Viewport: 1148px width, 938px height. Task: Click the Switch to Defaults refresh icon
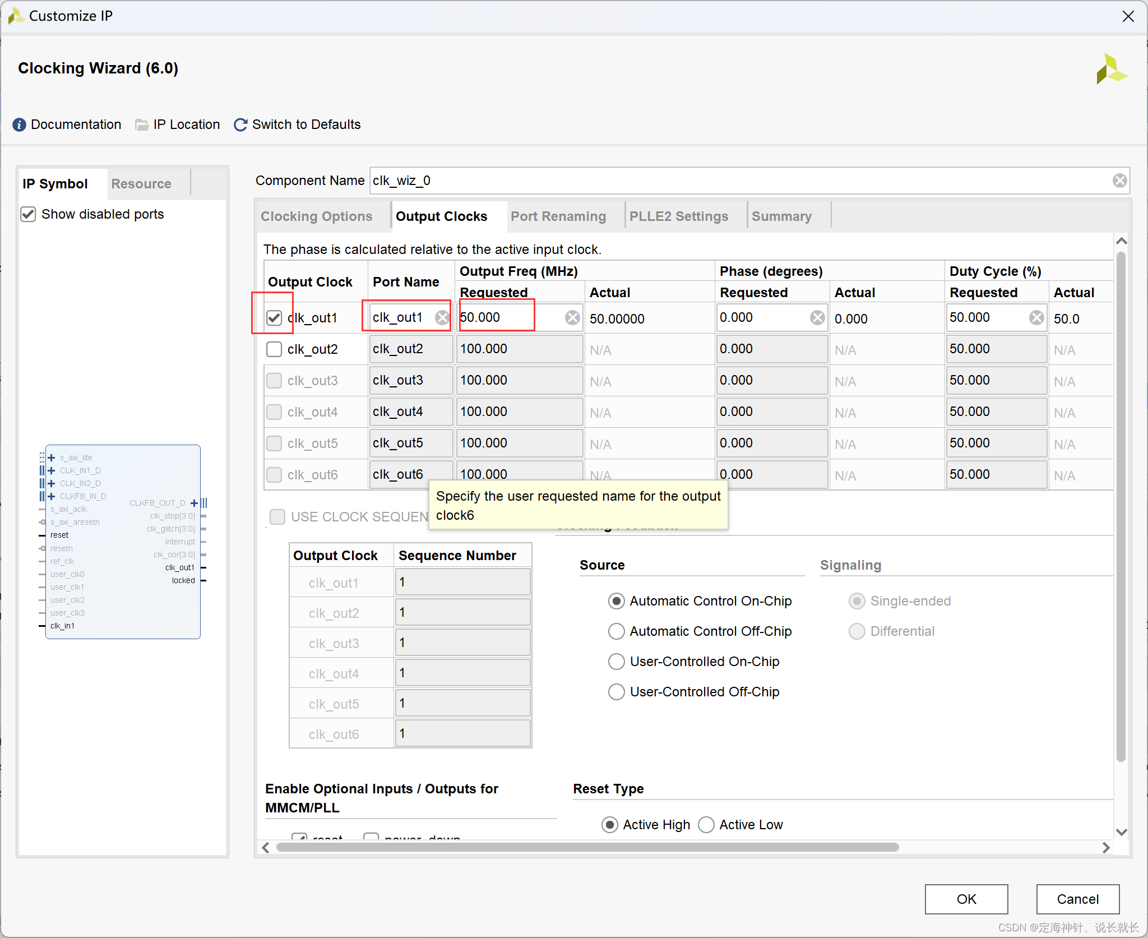click(x=240, y=124)
